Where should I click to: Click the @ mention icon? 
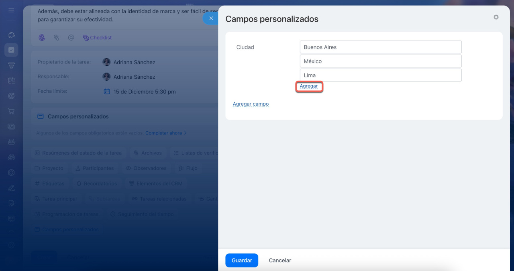(71, 38)
